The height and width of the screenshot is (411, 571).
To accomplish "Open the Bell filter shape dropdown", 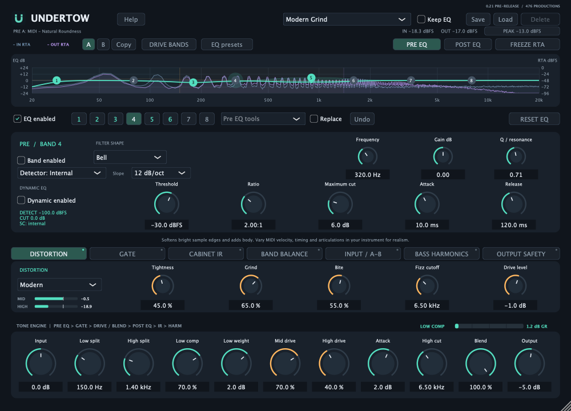I will coord(130,158).
